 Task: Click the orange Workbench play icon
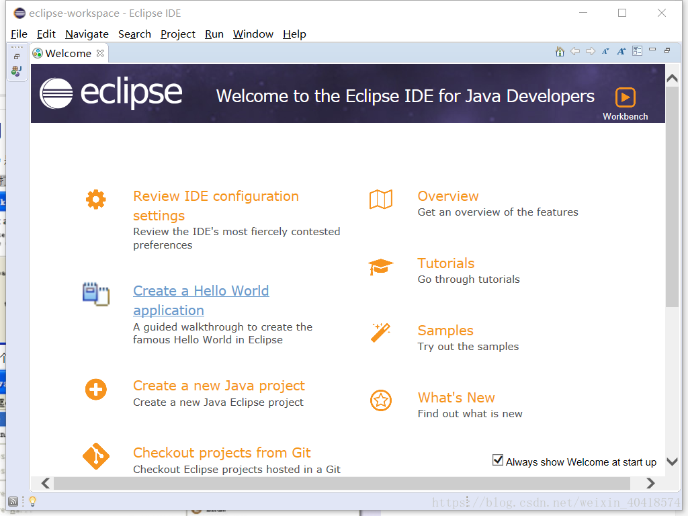pos(626,97)
